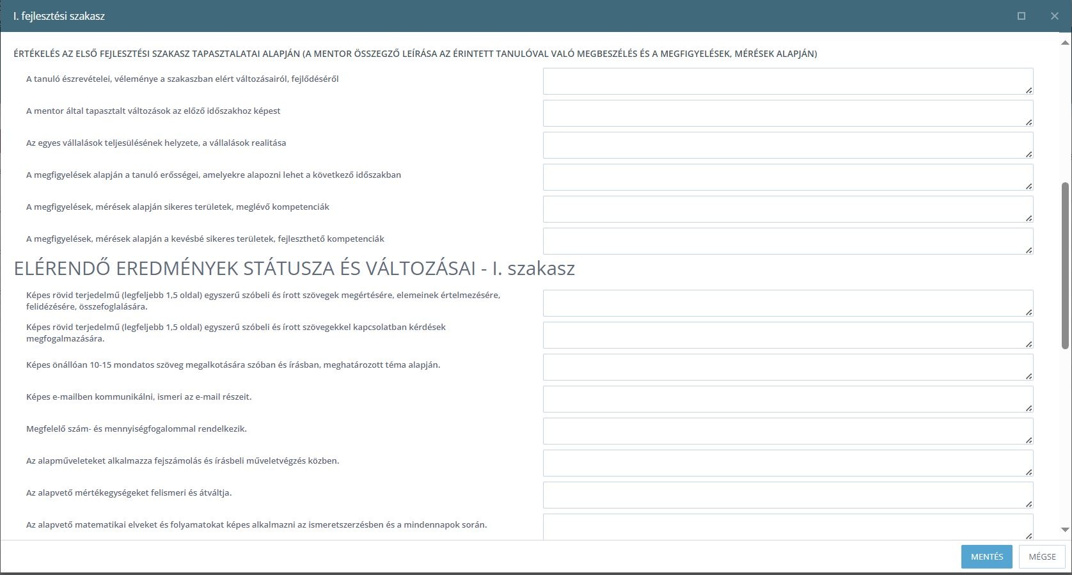Click the 'ÉRTÉKELÉS AZ ELSŐ FEJLESZTÉSI SZAKASZ' section heading
Screen dimensions: 1072x575
(415, 54)
